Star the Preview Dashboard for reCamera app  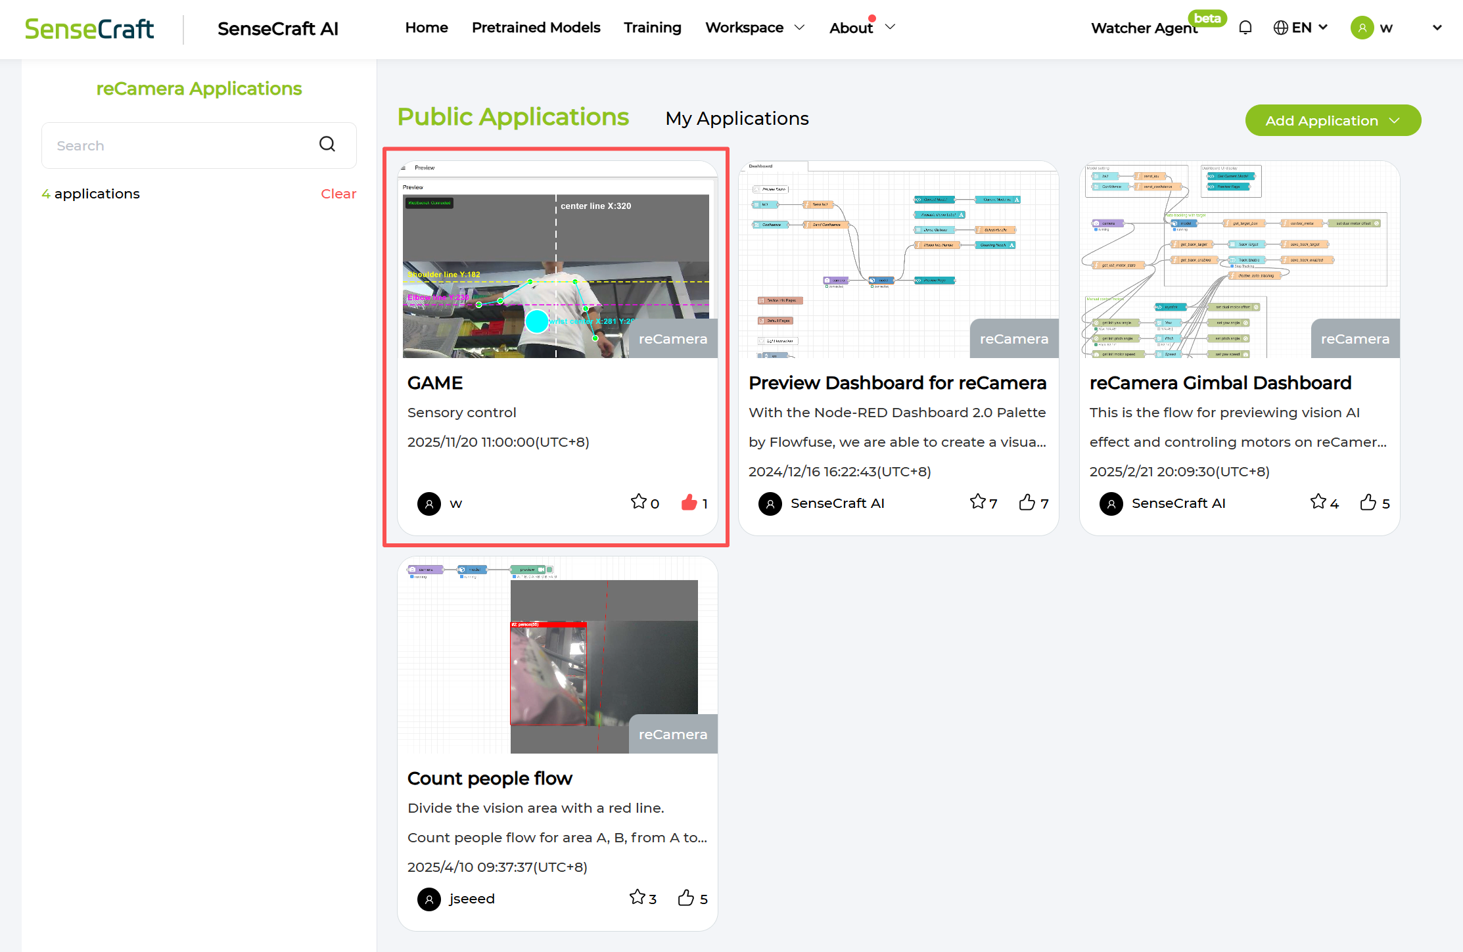(x=977, y=502)
